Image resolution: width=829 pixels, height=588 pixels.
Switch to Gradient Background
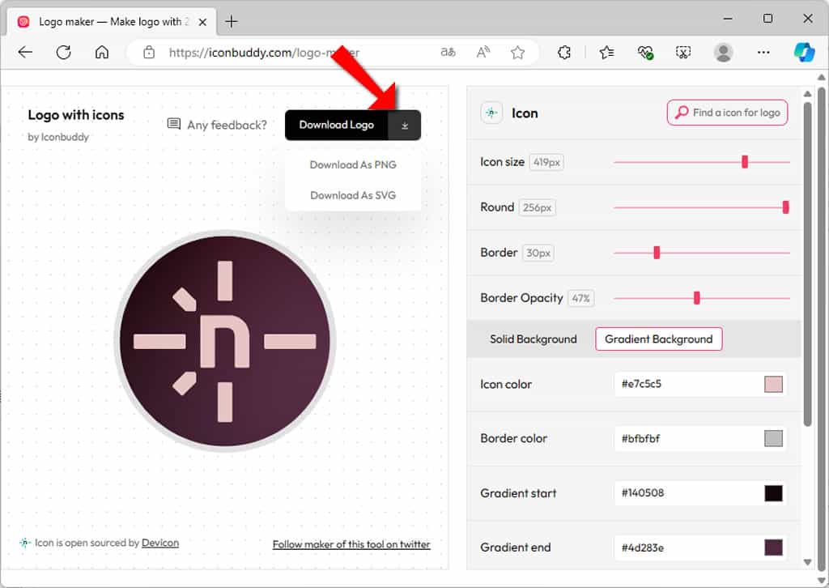[x=658, y=339]
